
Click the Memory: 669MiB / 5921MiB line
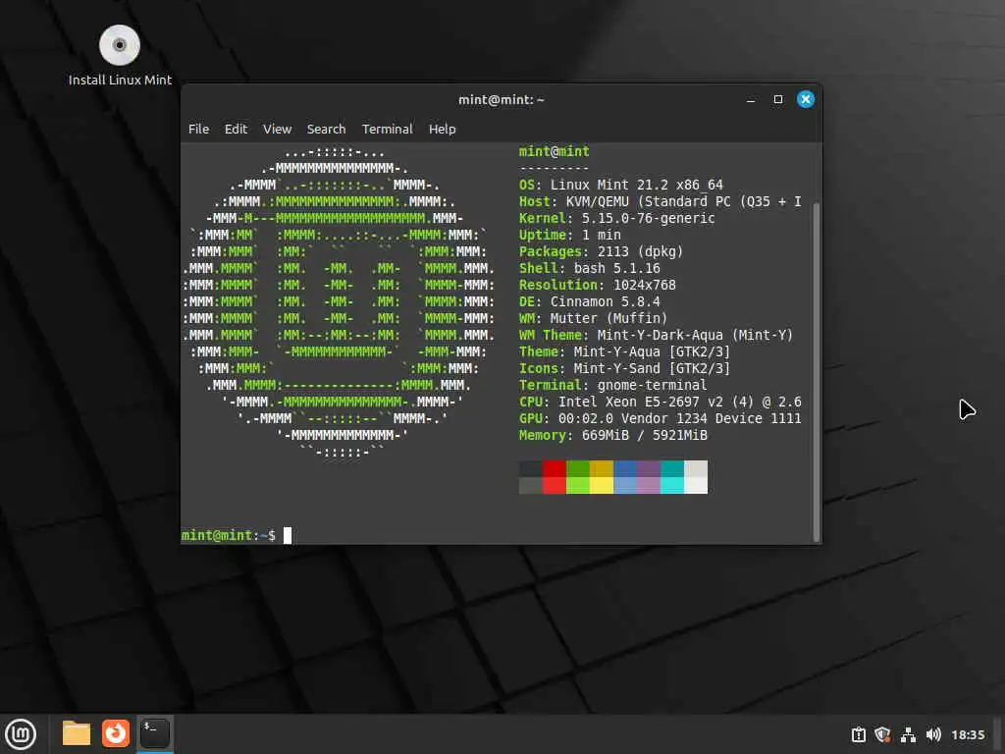point(612,435)
